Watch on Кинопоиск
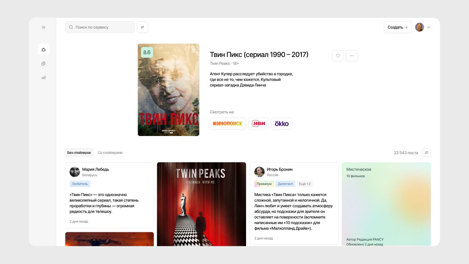 click(x=228, y=124)
